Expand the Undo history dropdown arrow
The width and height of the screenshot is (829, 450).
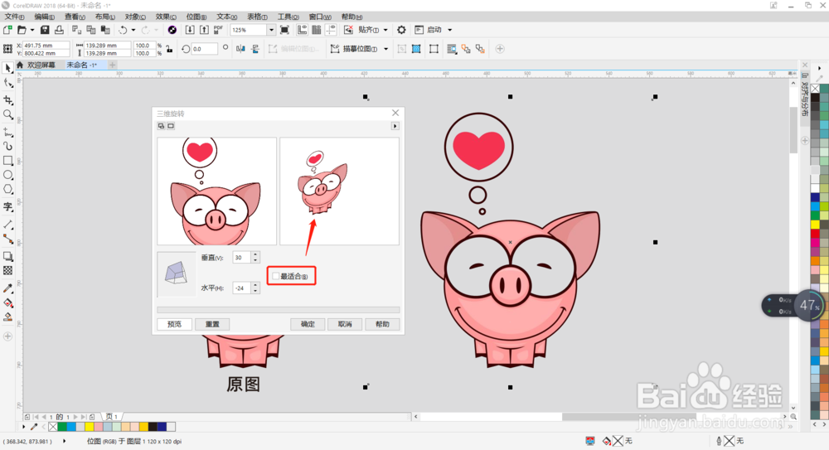pos(133,30)
